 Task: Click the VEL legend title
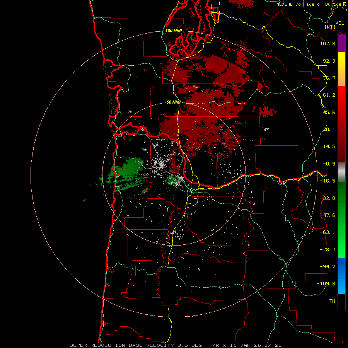click(339, 23)
